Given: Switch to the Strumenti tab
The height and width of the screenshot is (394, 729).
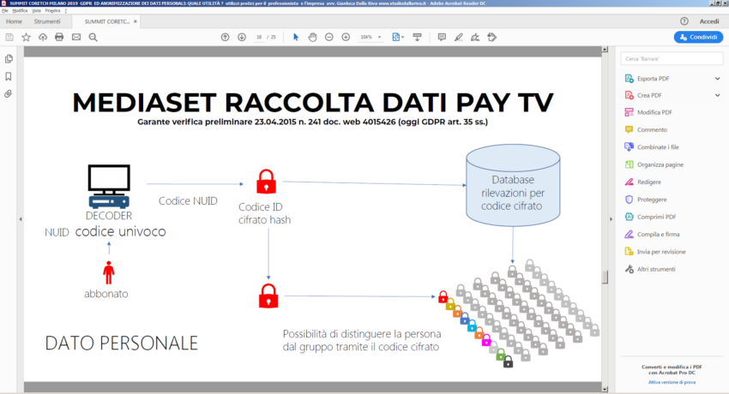Looking at the screenshot, I should [47, 21].
